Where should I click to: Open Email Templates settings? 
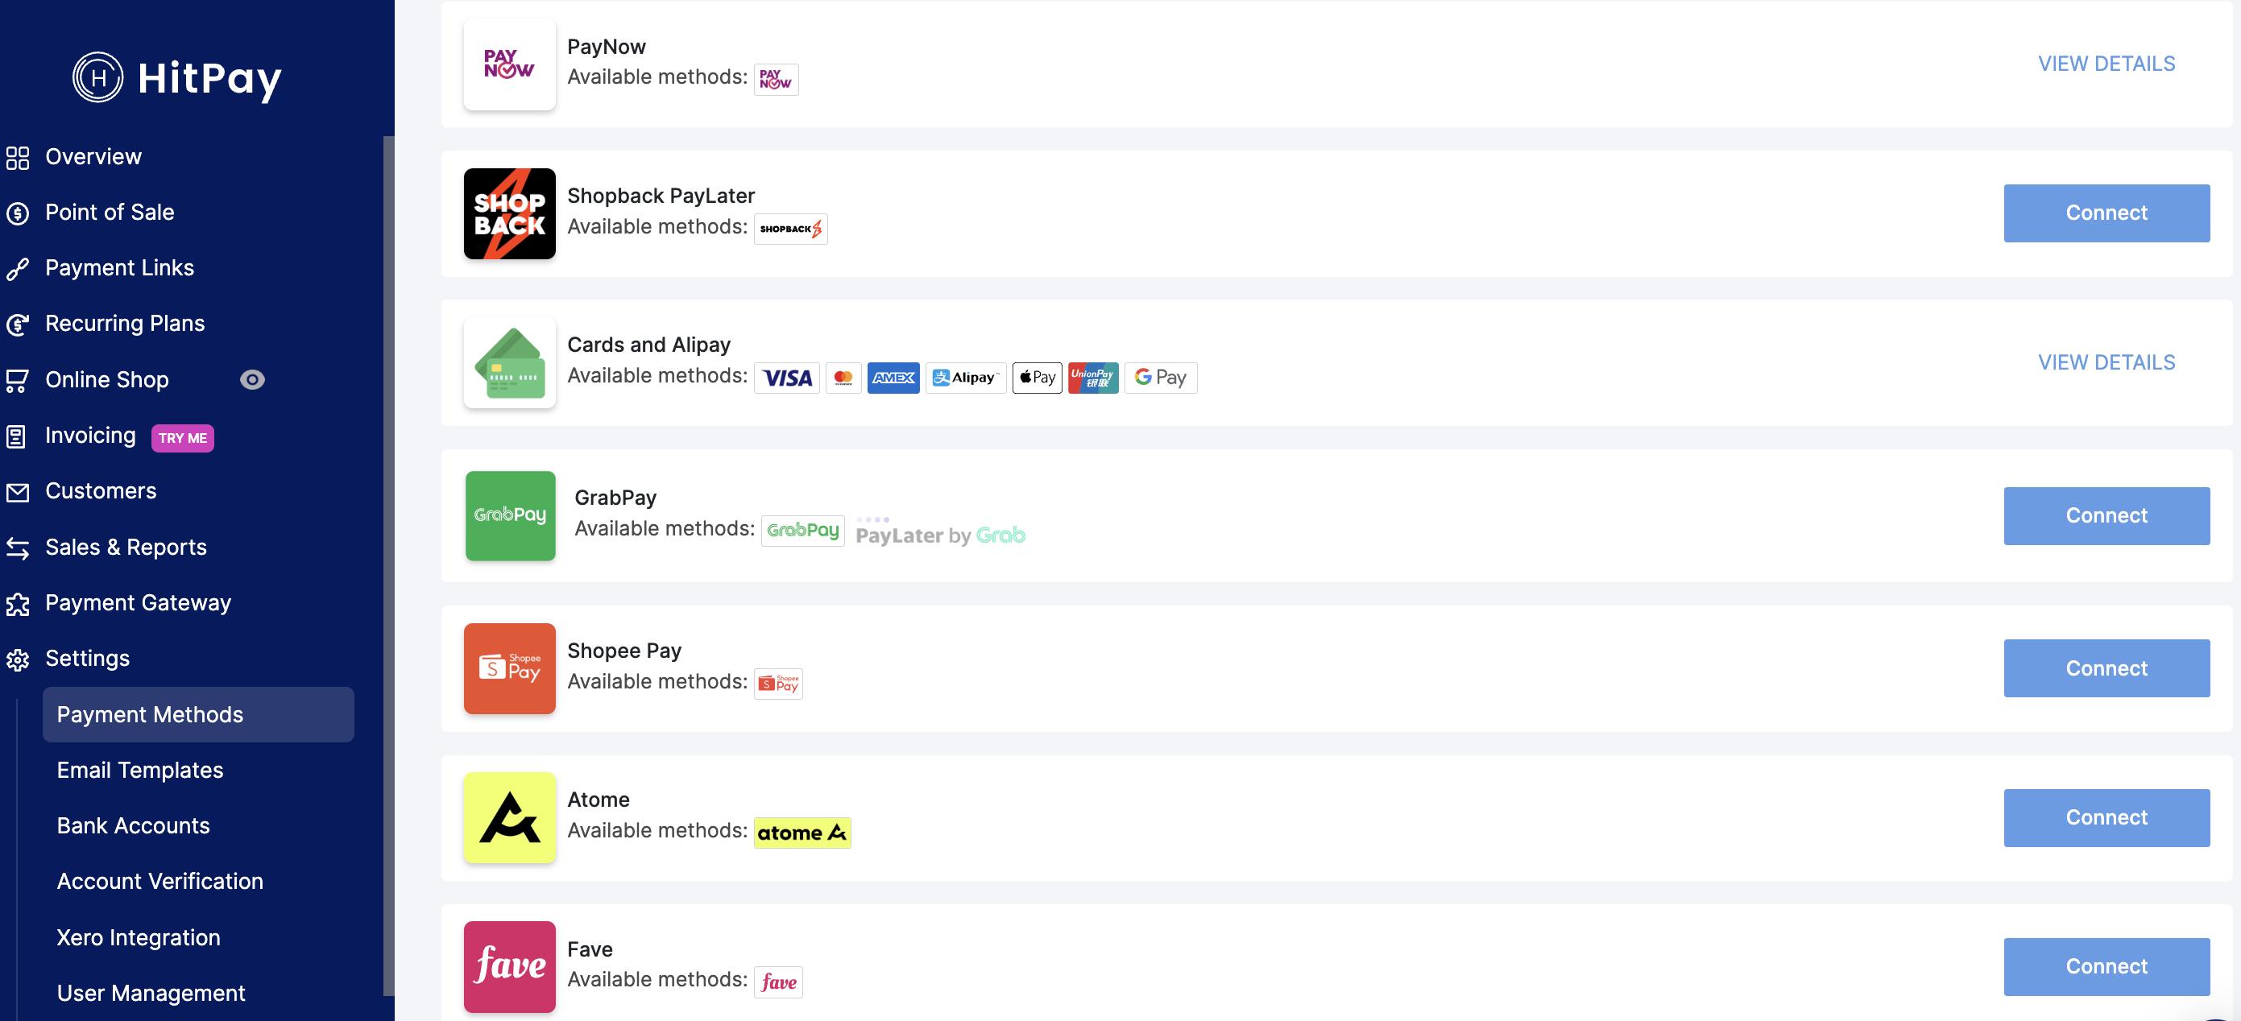(140, 770)
